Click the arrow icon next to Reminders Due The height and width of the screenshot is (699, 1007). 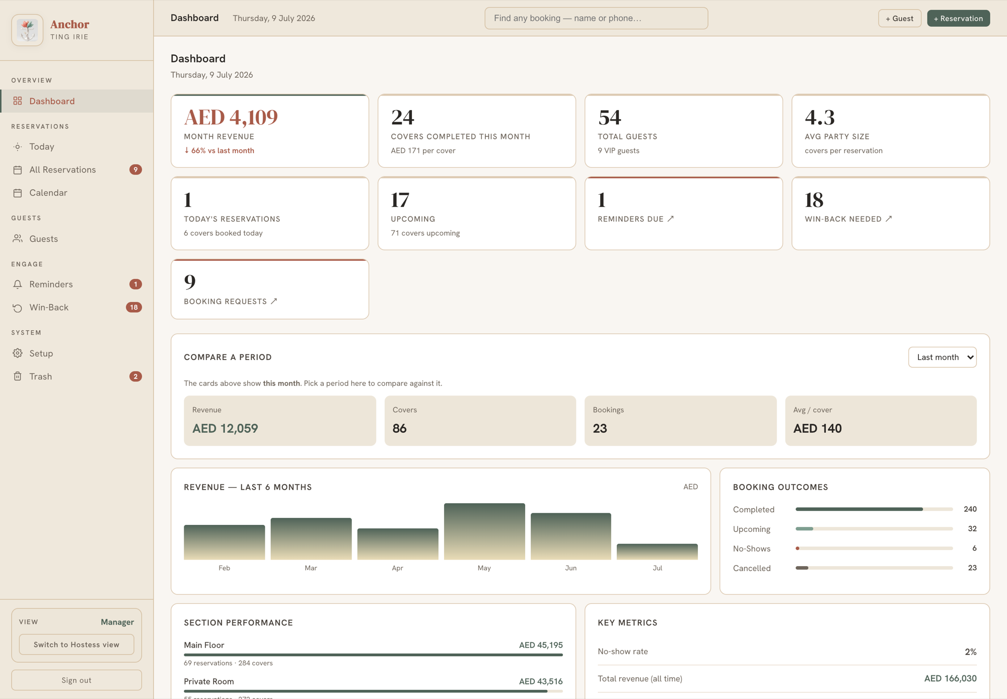tap(671, 219)
